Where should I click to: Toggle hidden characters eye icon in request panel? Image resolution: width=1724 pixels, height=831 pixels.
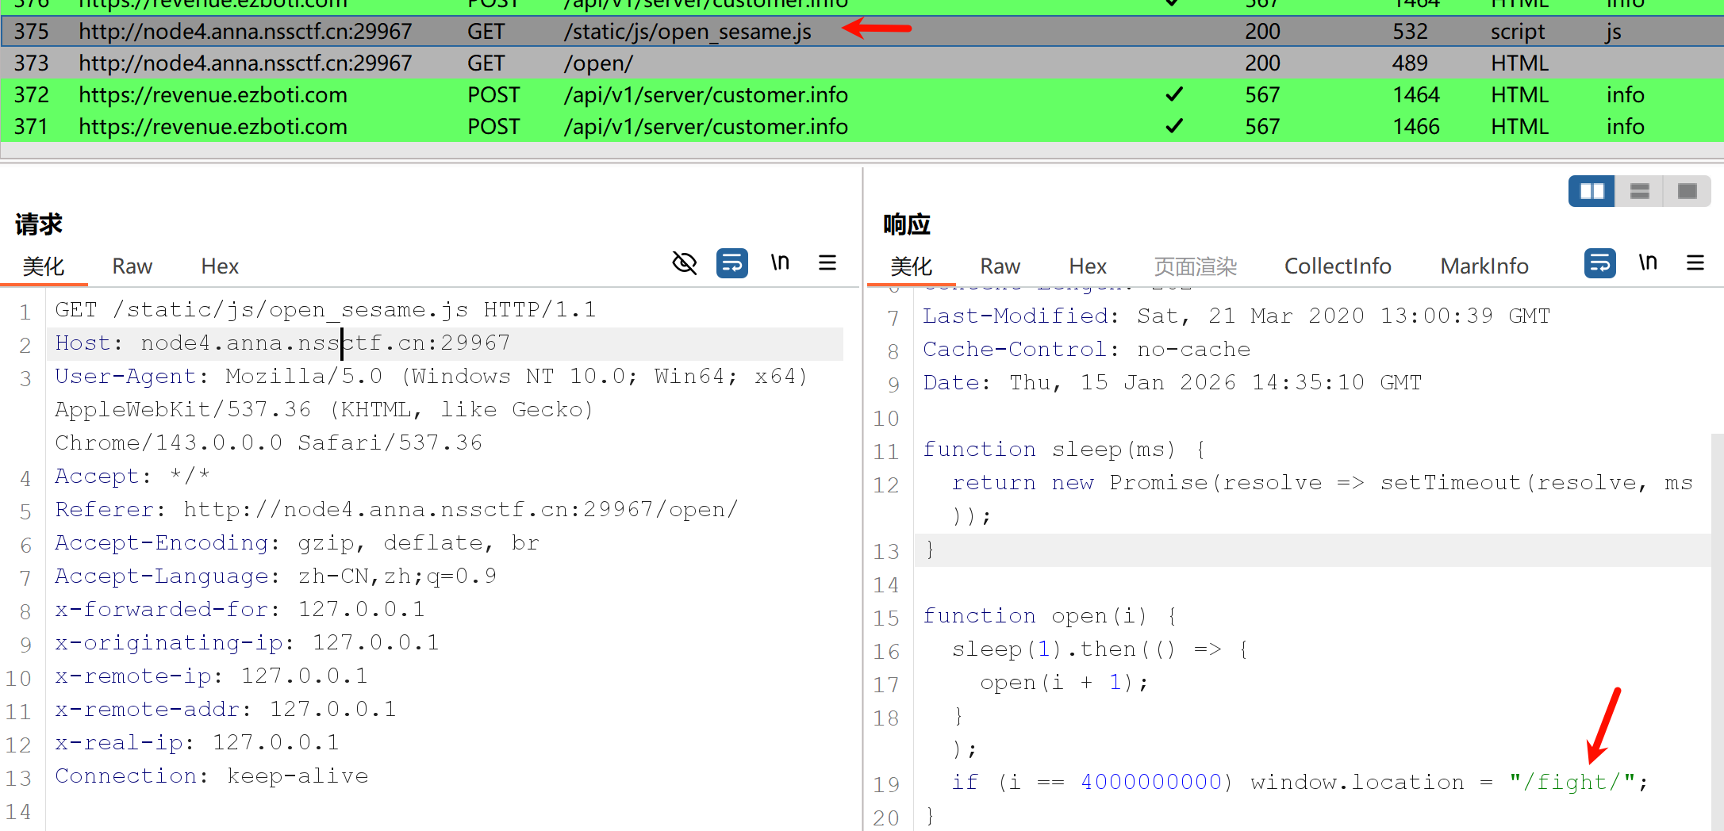(x=684, y=262)
